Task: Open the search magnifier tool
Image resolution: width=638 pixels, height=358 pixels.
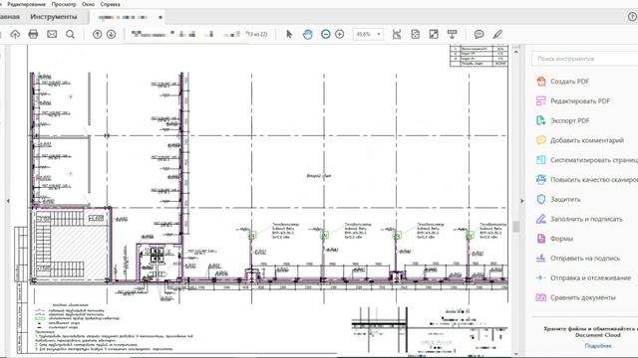Action: [x=70, y=35]
